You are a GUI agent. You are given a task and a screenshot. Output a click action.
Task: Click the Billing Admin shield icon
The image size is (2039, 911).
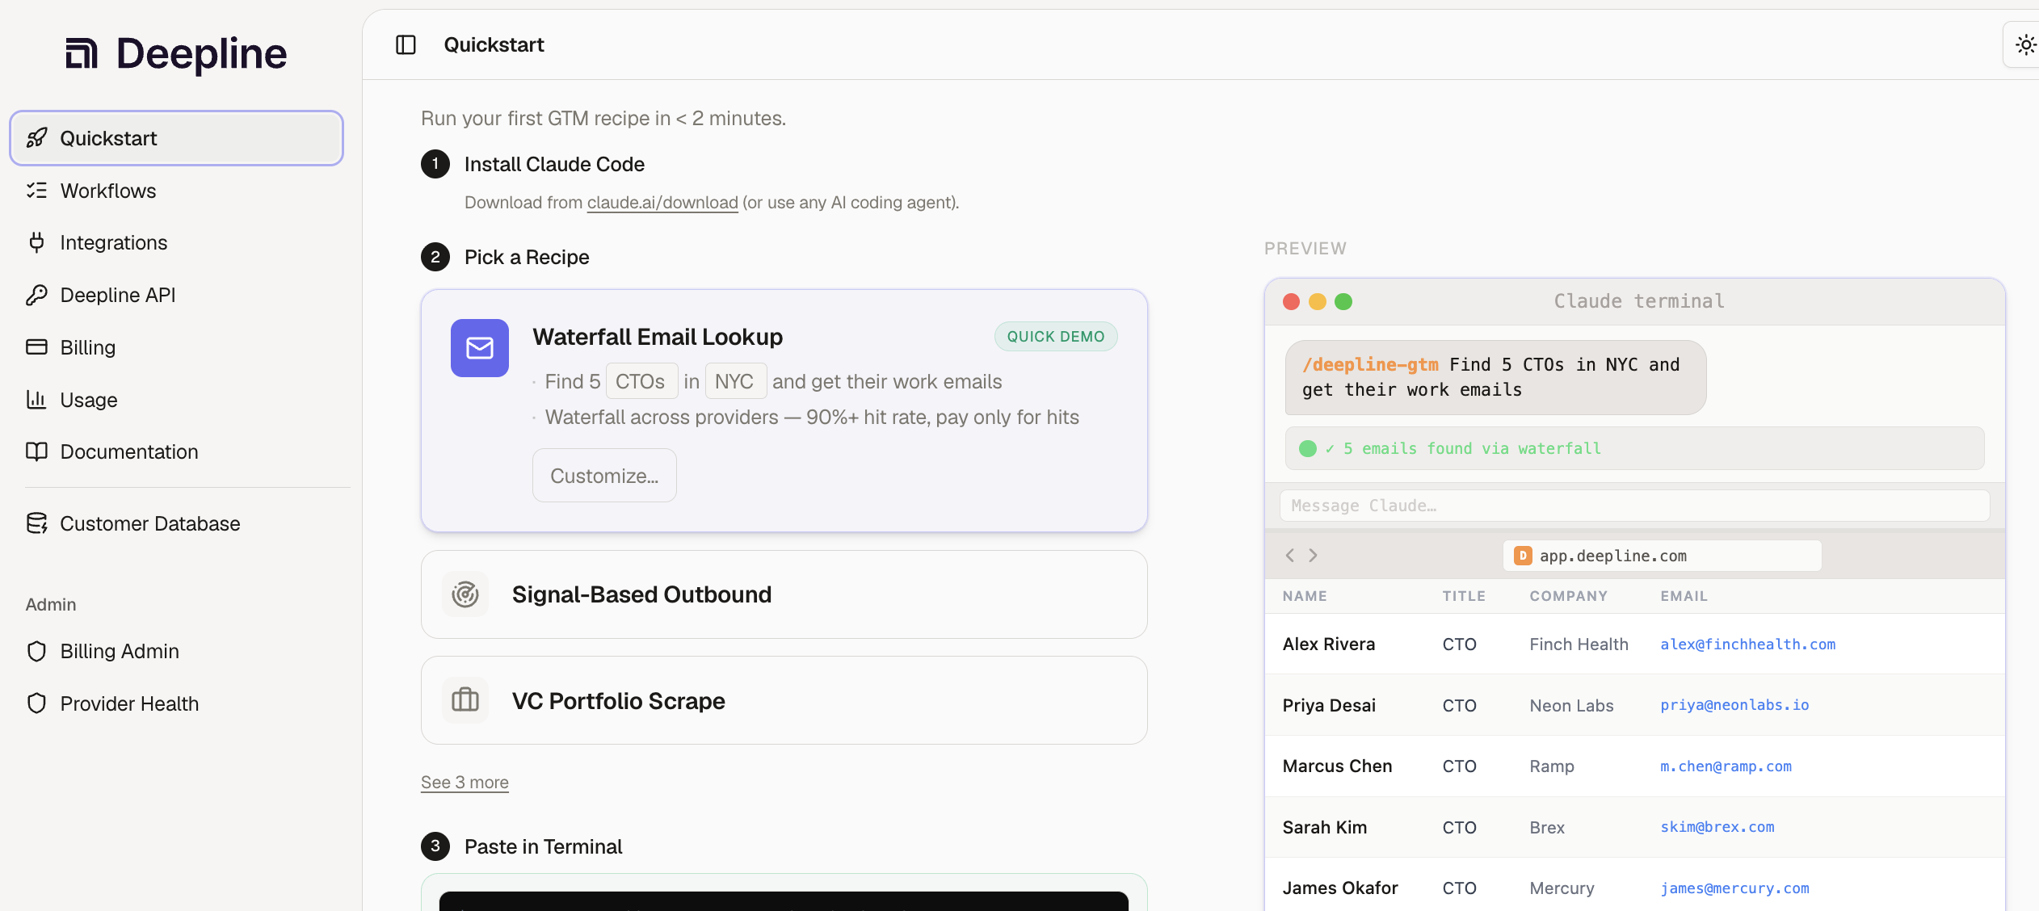tap(37, 651)
